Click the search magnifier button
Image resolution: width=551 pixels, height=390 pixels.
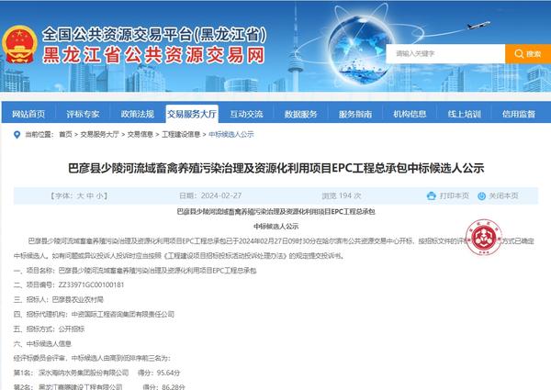click(x=528, y=54)
